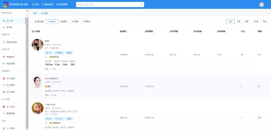
Task: Select the 视频最多 tab
Action: [87, 22]
